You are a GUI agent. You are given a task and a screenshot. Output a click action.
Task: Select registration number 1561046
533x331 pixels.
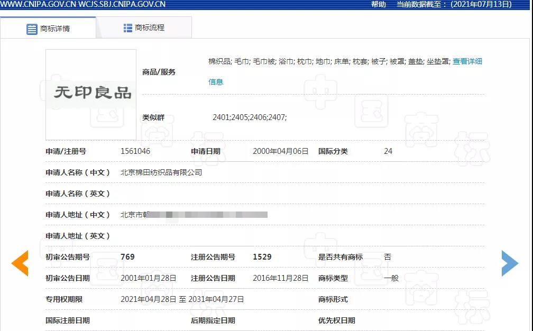pyautogui.click(x=135, y=151)
